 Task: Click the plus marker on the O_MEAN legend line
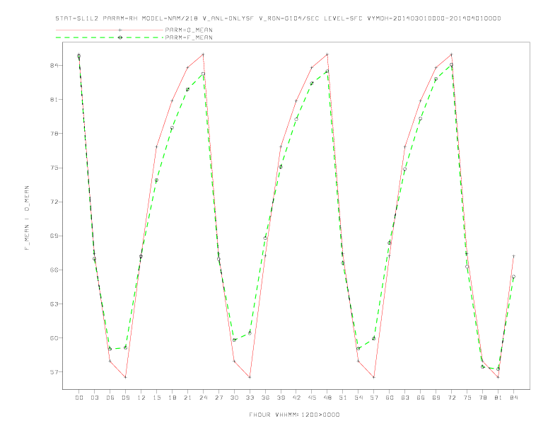pos(120,30)
